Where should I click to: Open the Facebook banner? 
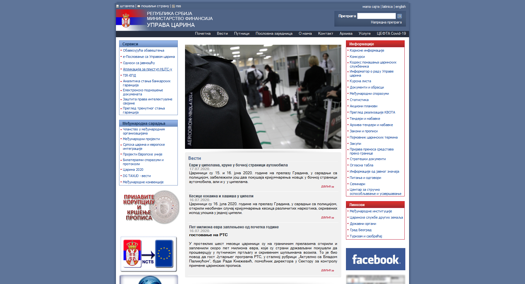[375, 259]
